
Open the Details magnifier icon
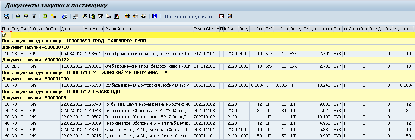(7, 16)
